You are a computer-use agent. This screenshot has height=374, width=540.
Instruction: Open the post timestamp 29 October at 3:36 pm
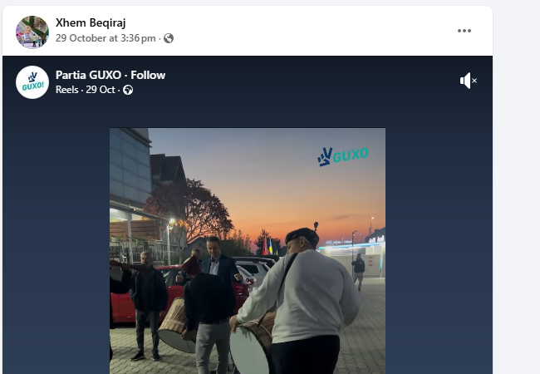point(106,38)
